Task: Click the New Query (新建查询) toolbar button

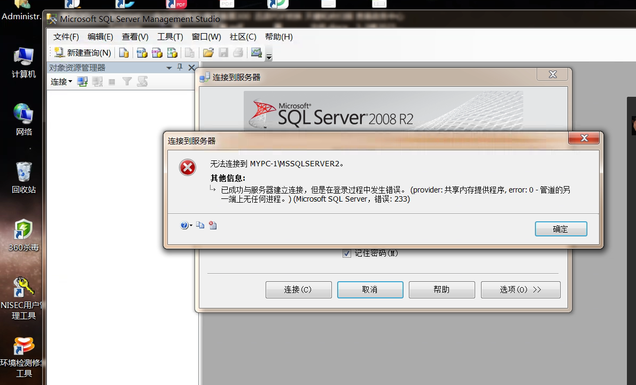Action: point(83,53)
